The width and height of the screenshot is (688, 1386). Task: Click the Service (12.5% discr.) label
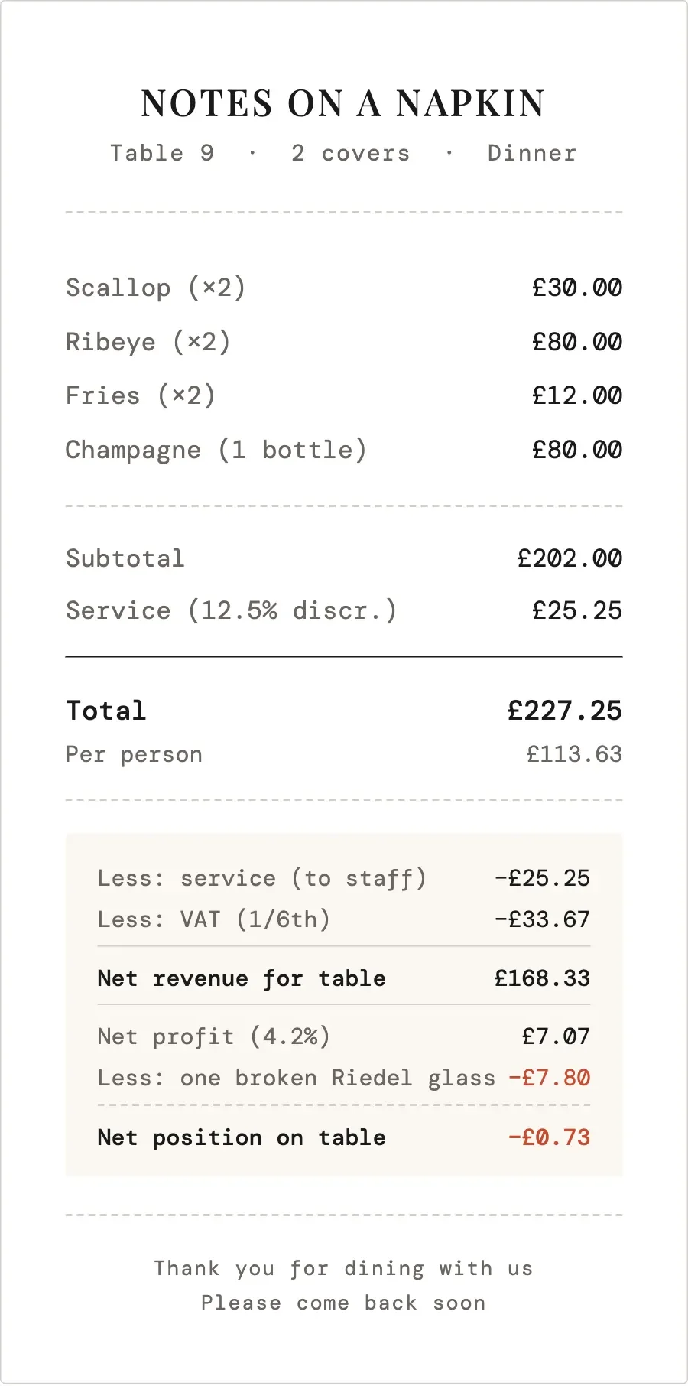coord(231,610)
